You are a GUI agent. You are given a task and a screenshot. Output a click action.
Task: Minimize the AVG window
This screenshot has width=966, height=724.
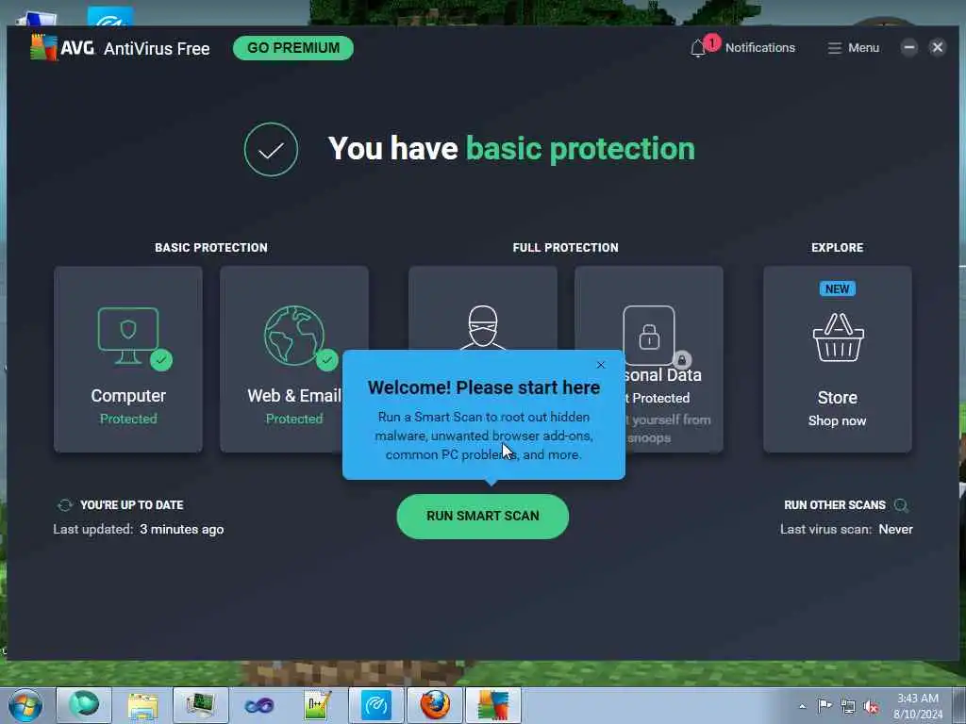[x=908, y=47]
